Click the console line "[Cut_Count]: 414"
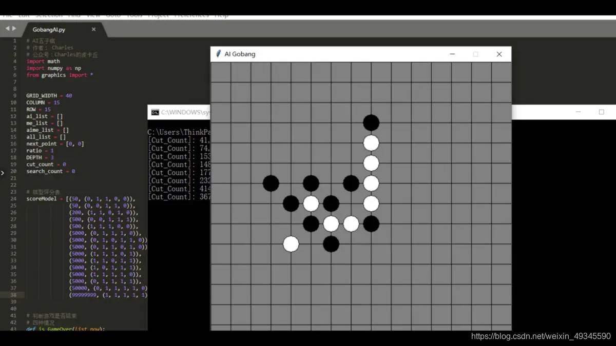Viewport: 616px width, 346px height. pyautogui.click(x=179, y=189)
